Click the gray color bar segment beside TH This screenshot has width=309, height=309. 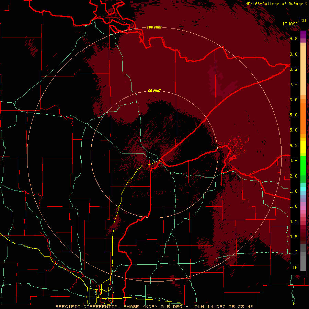pyautogui.click(x=303, y=264)
